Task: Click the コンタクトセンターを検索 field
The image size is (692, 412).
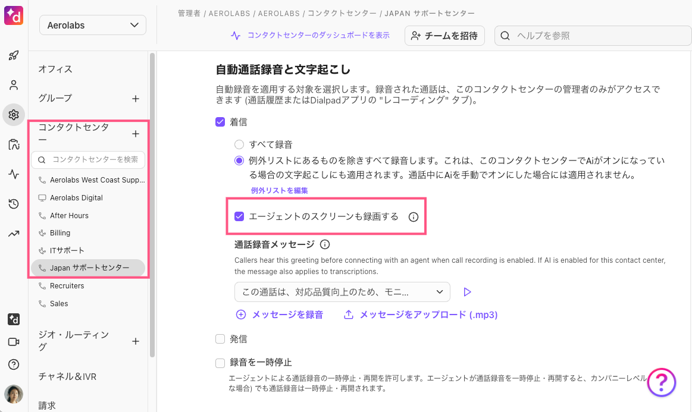Action: (x=88, y=160)
